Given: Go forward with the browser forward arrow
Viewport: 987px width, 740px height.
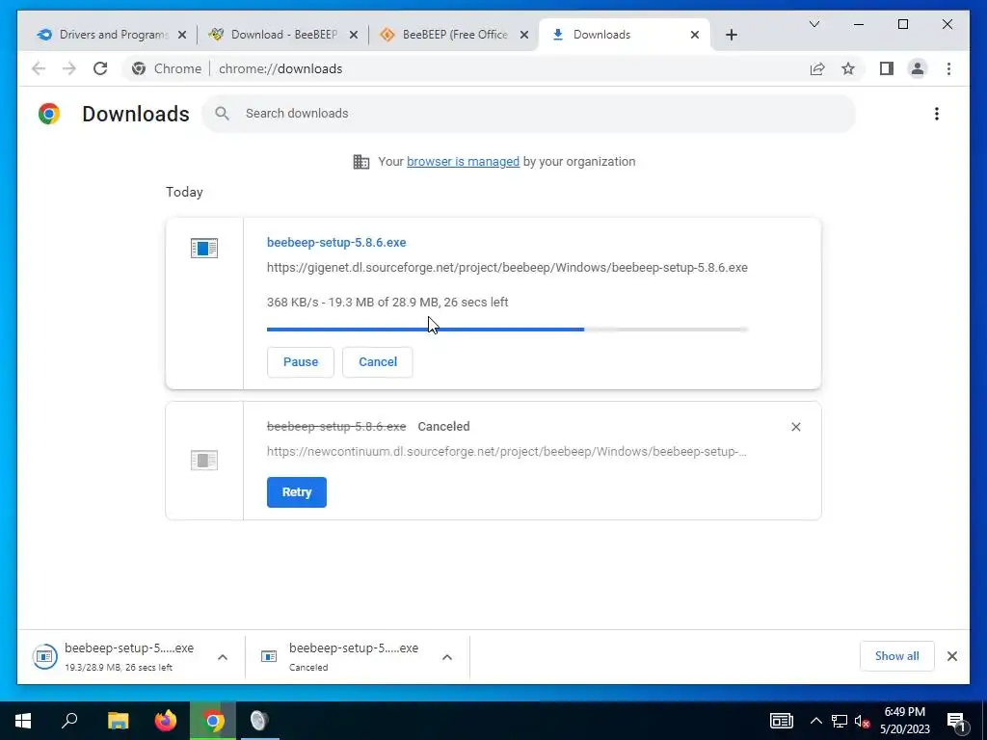Looking at the screenshot, I should [69, 68].
